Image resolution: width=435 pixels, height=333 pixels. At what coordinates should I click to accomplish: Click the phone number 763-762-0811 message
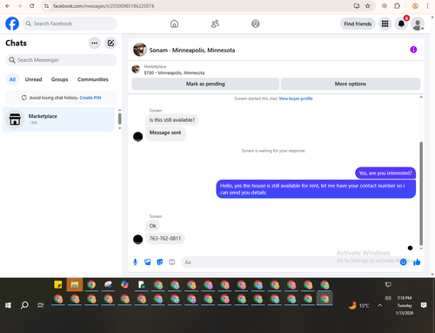[x=165, y=238]
